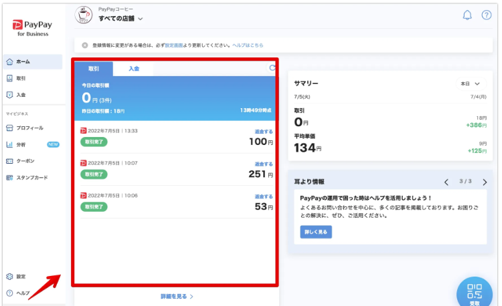Image resolution: width=502 pixels, height=306 pixels.
Task: Go to previous 耳より情報 slide
Action: coord(446,182)
